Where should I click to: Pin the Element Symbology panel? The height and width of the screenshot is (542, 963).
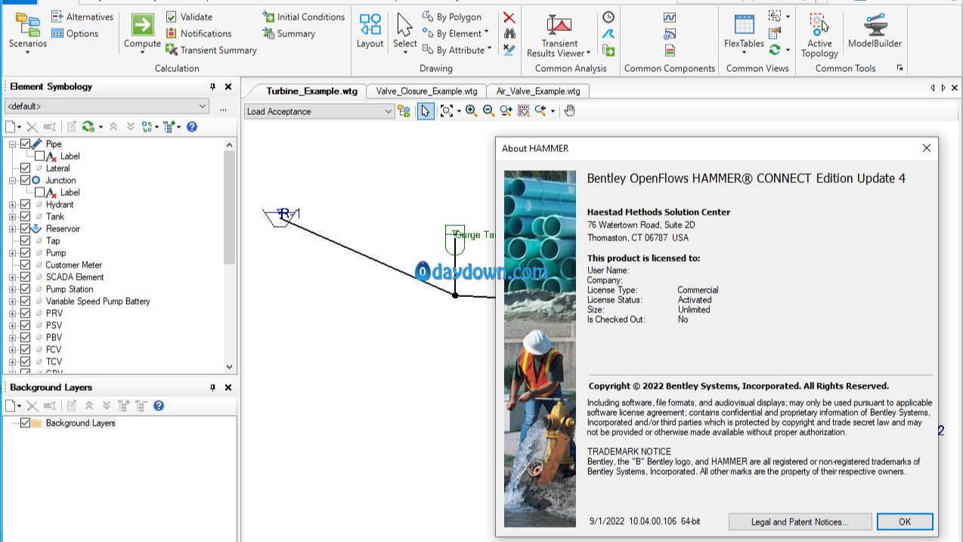(x=213, y=87)
